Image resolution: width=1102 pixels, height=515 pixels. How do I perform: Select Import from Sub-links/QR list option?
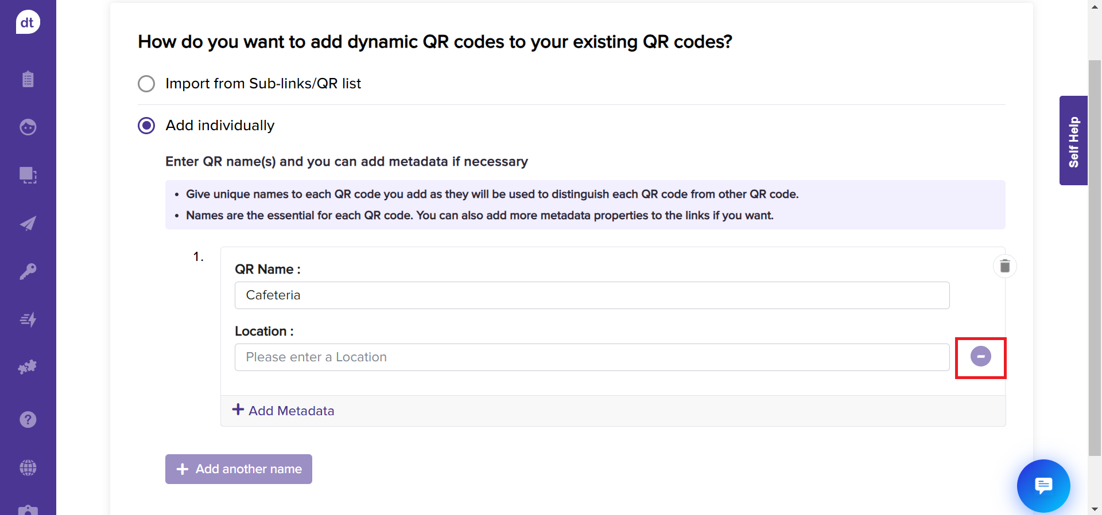click(146, 84)
